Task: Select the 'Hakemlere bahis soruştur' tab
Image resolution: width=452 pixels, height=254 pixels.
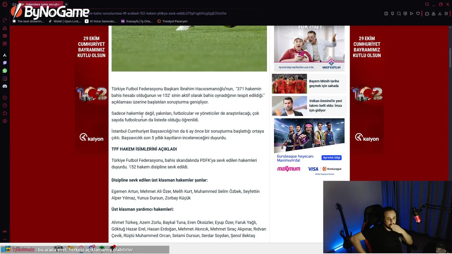Action: (x=41, y=4)
